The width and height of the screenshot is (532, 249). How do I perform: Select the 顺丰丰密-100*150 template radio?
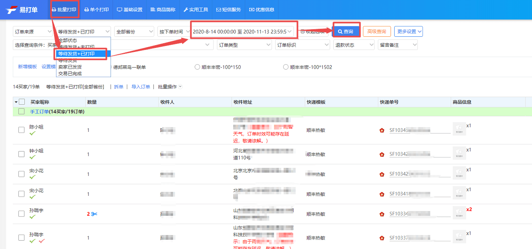197,67
